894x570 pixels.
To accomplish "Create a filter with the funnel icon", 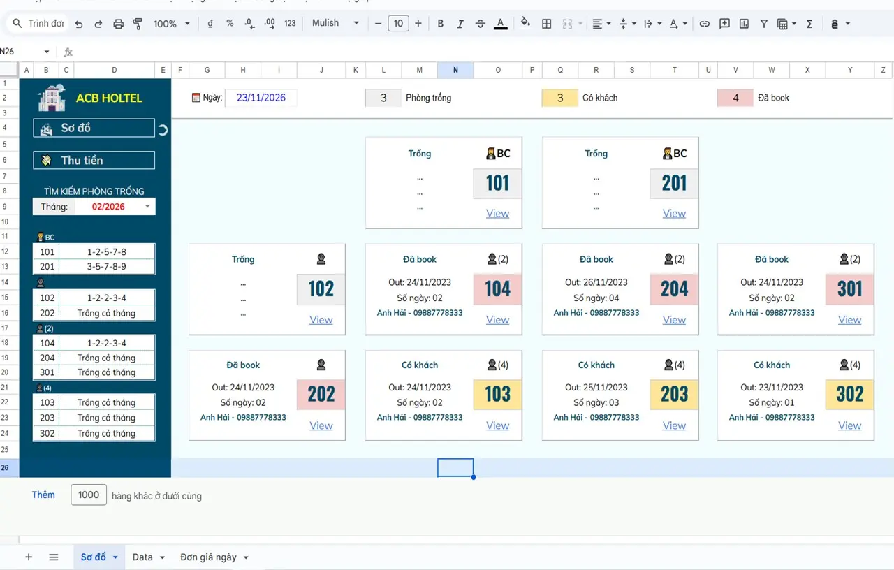I will tap(763, 24).
